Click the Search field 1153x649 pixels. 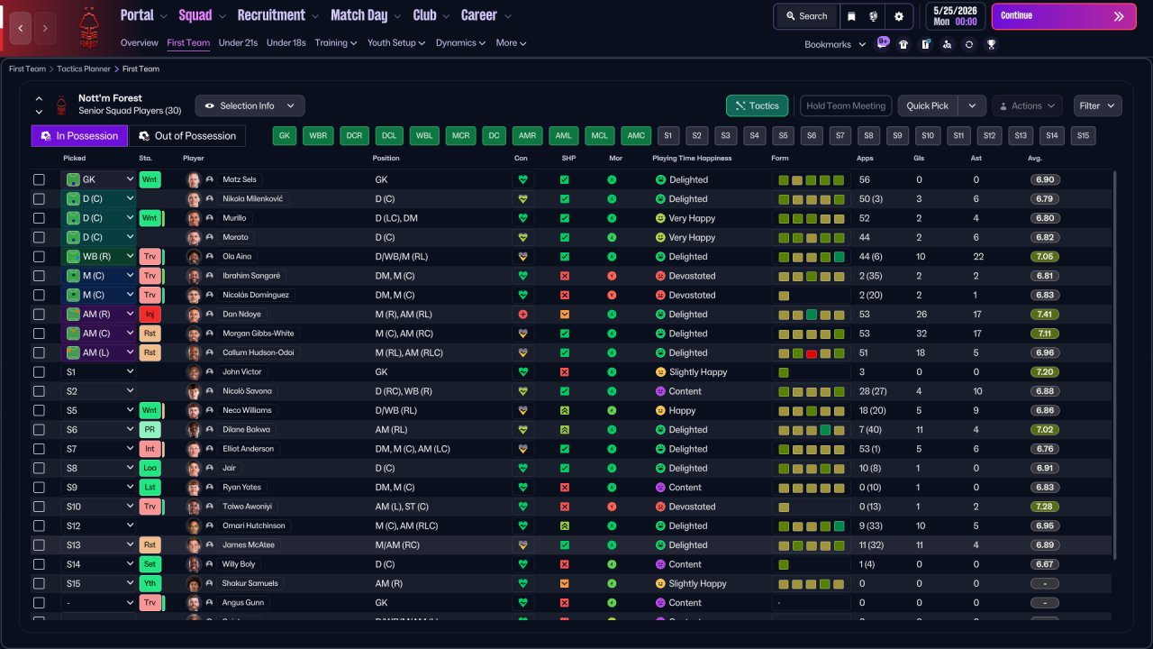tap(805, 16)
